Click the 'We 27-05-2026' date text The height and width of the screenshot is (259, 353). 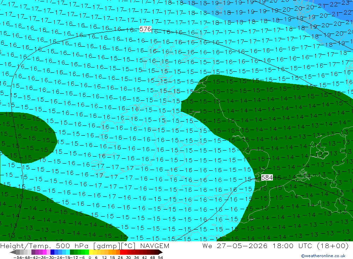(235, 246)
